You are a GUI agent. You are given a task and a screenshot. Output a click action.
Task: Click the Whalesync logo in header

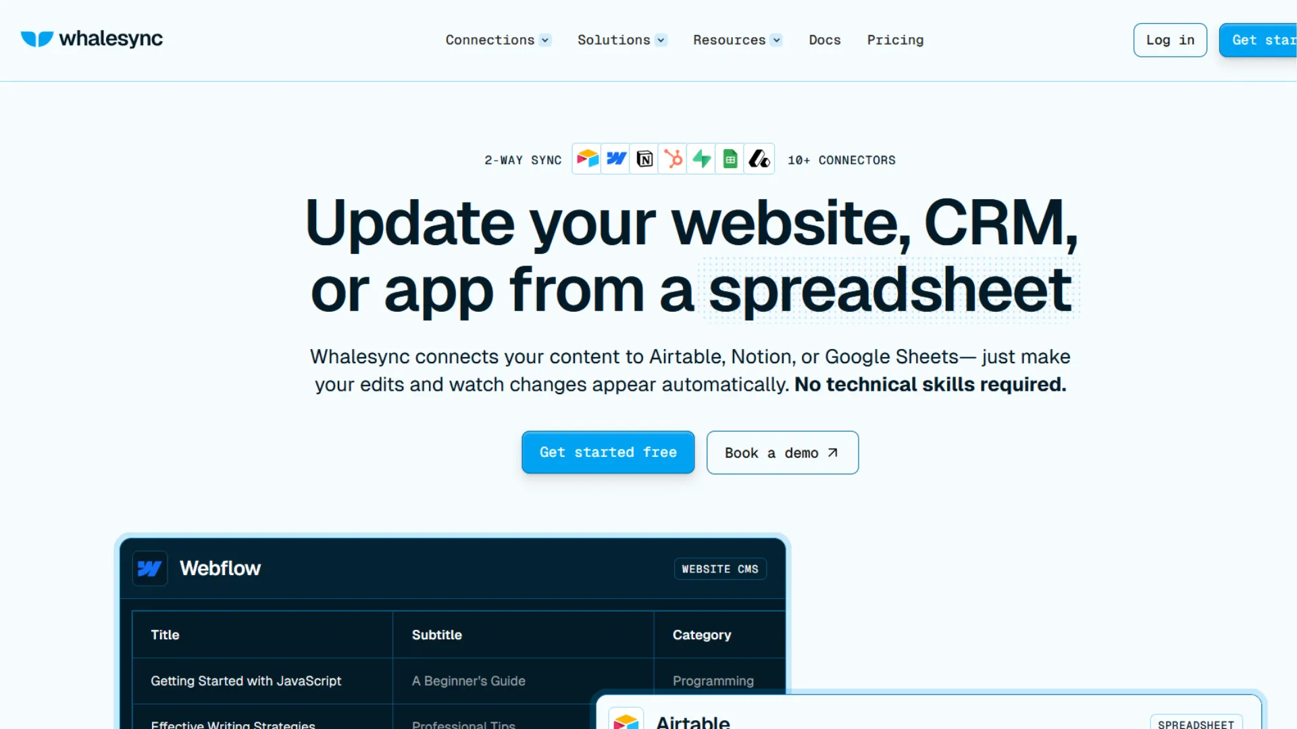pos(92,39)
